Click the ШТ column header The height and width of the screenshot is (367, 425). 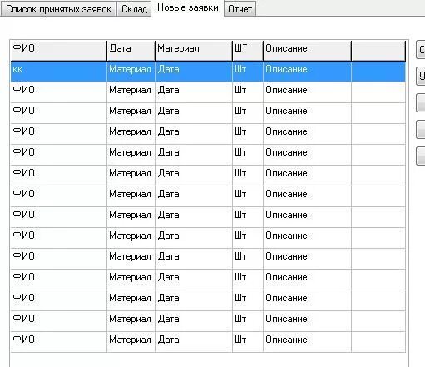(248, 51)
